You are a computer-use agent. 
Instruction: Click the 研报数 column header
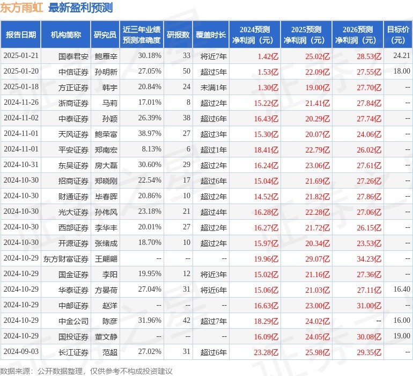pyautogui.click(x=178, y=35)
